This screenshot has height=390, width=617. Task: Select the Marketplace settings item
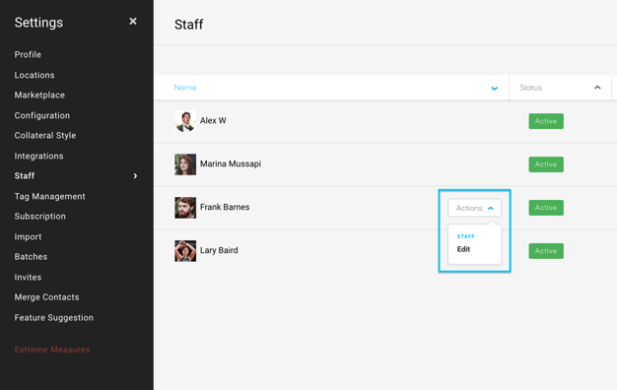click(39, 96)
